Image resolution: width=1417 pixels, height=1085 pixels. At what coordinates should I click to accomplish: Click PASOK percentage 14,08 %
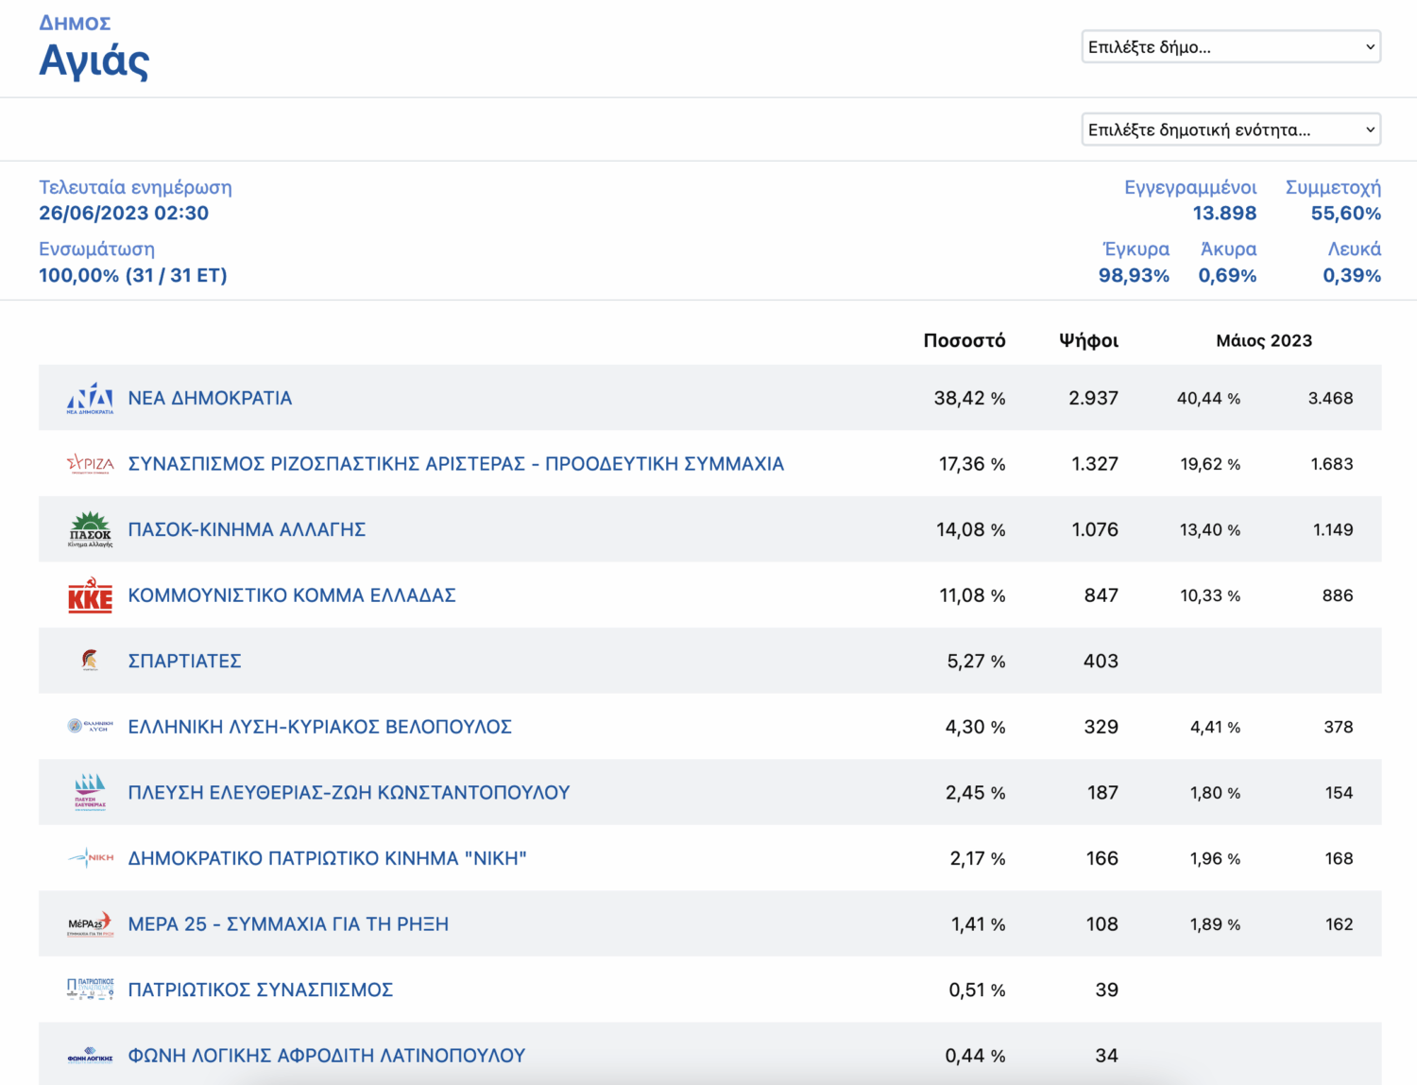[x=970, y=530]
